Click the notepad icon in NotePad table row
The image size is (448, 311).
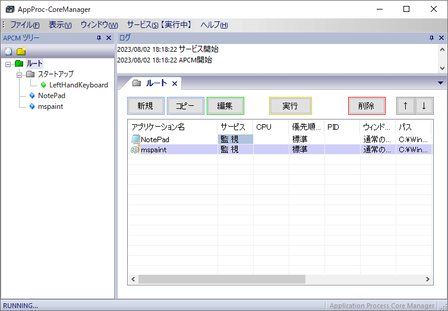tap(135, 139)
